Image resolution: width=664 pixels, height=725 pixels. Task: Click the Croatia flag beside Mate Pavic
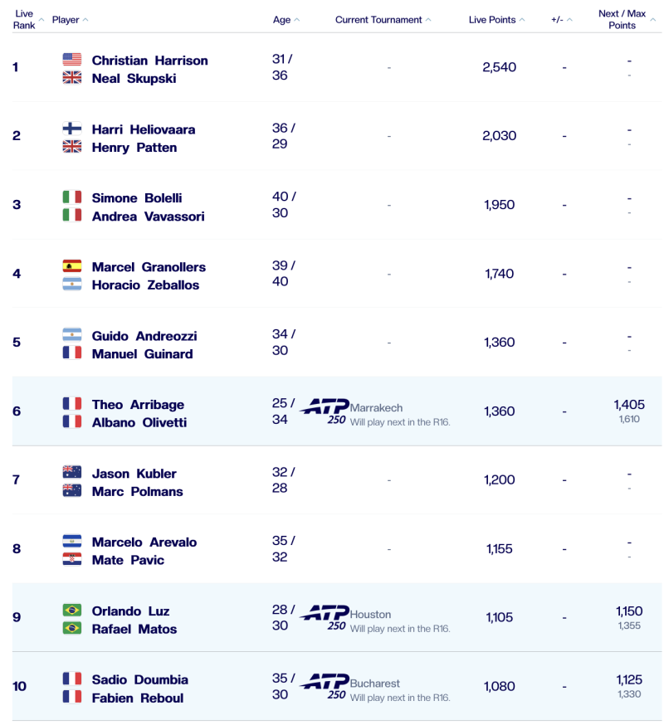72,560
